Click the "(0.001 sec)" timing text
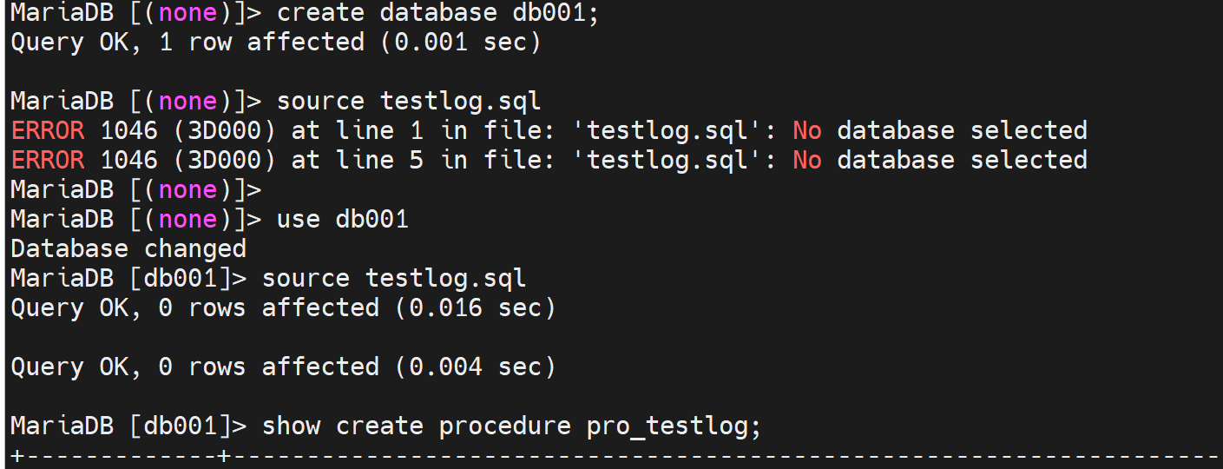1223x469 pixels. click(460, 43)
